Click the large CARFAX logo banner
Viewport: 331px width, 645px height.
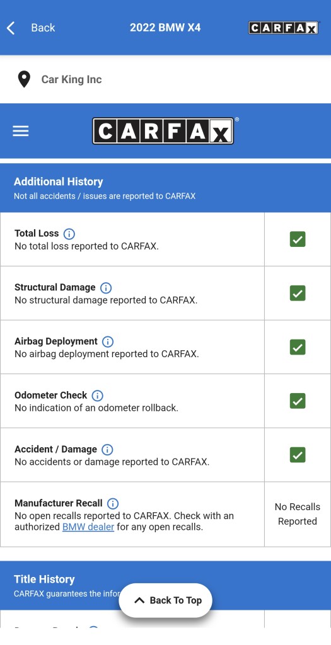coord(163,131)
